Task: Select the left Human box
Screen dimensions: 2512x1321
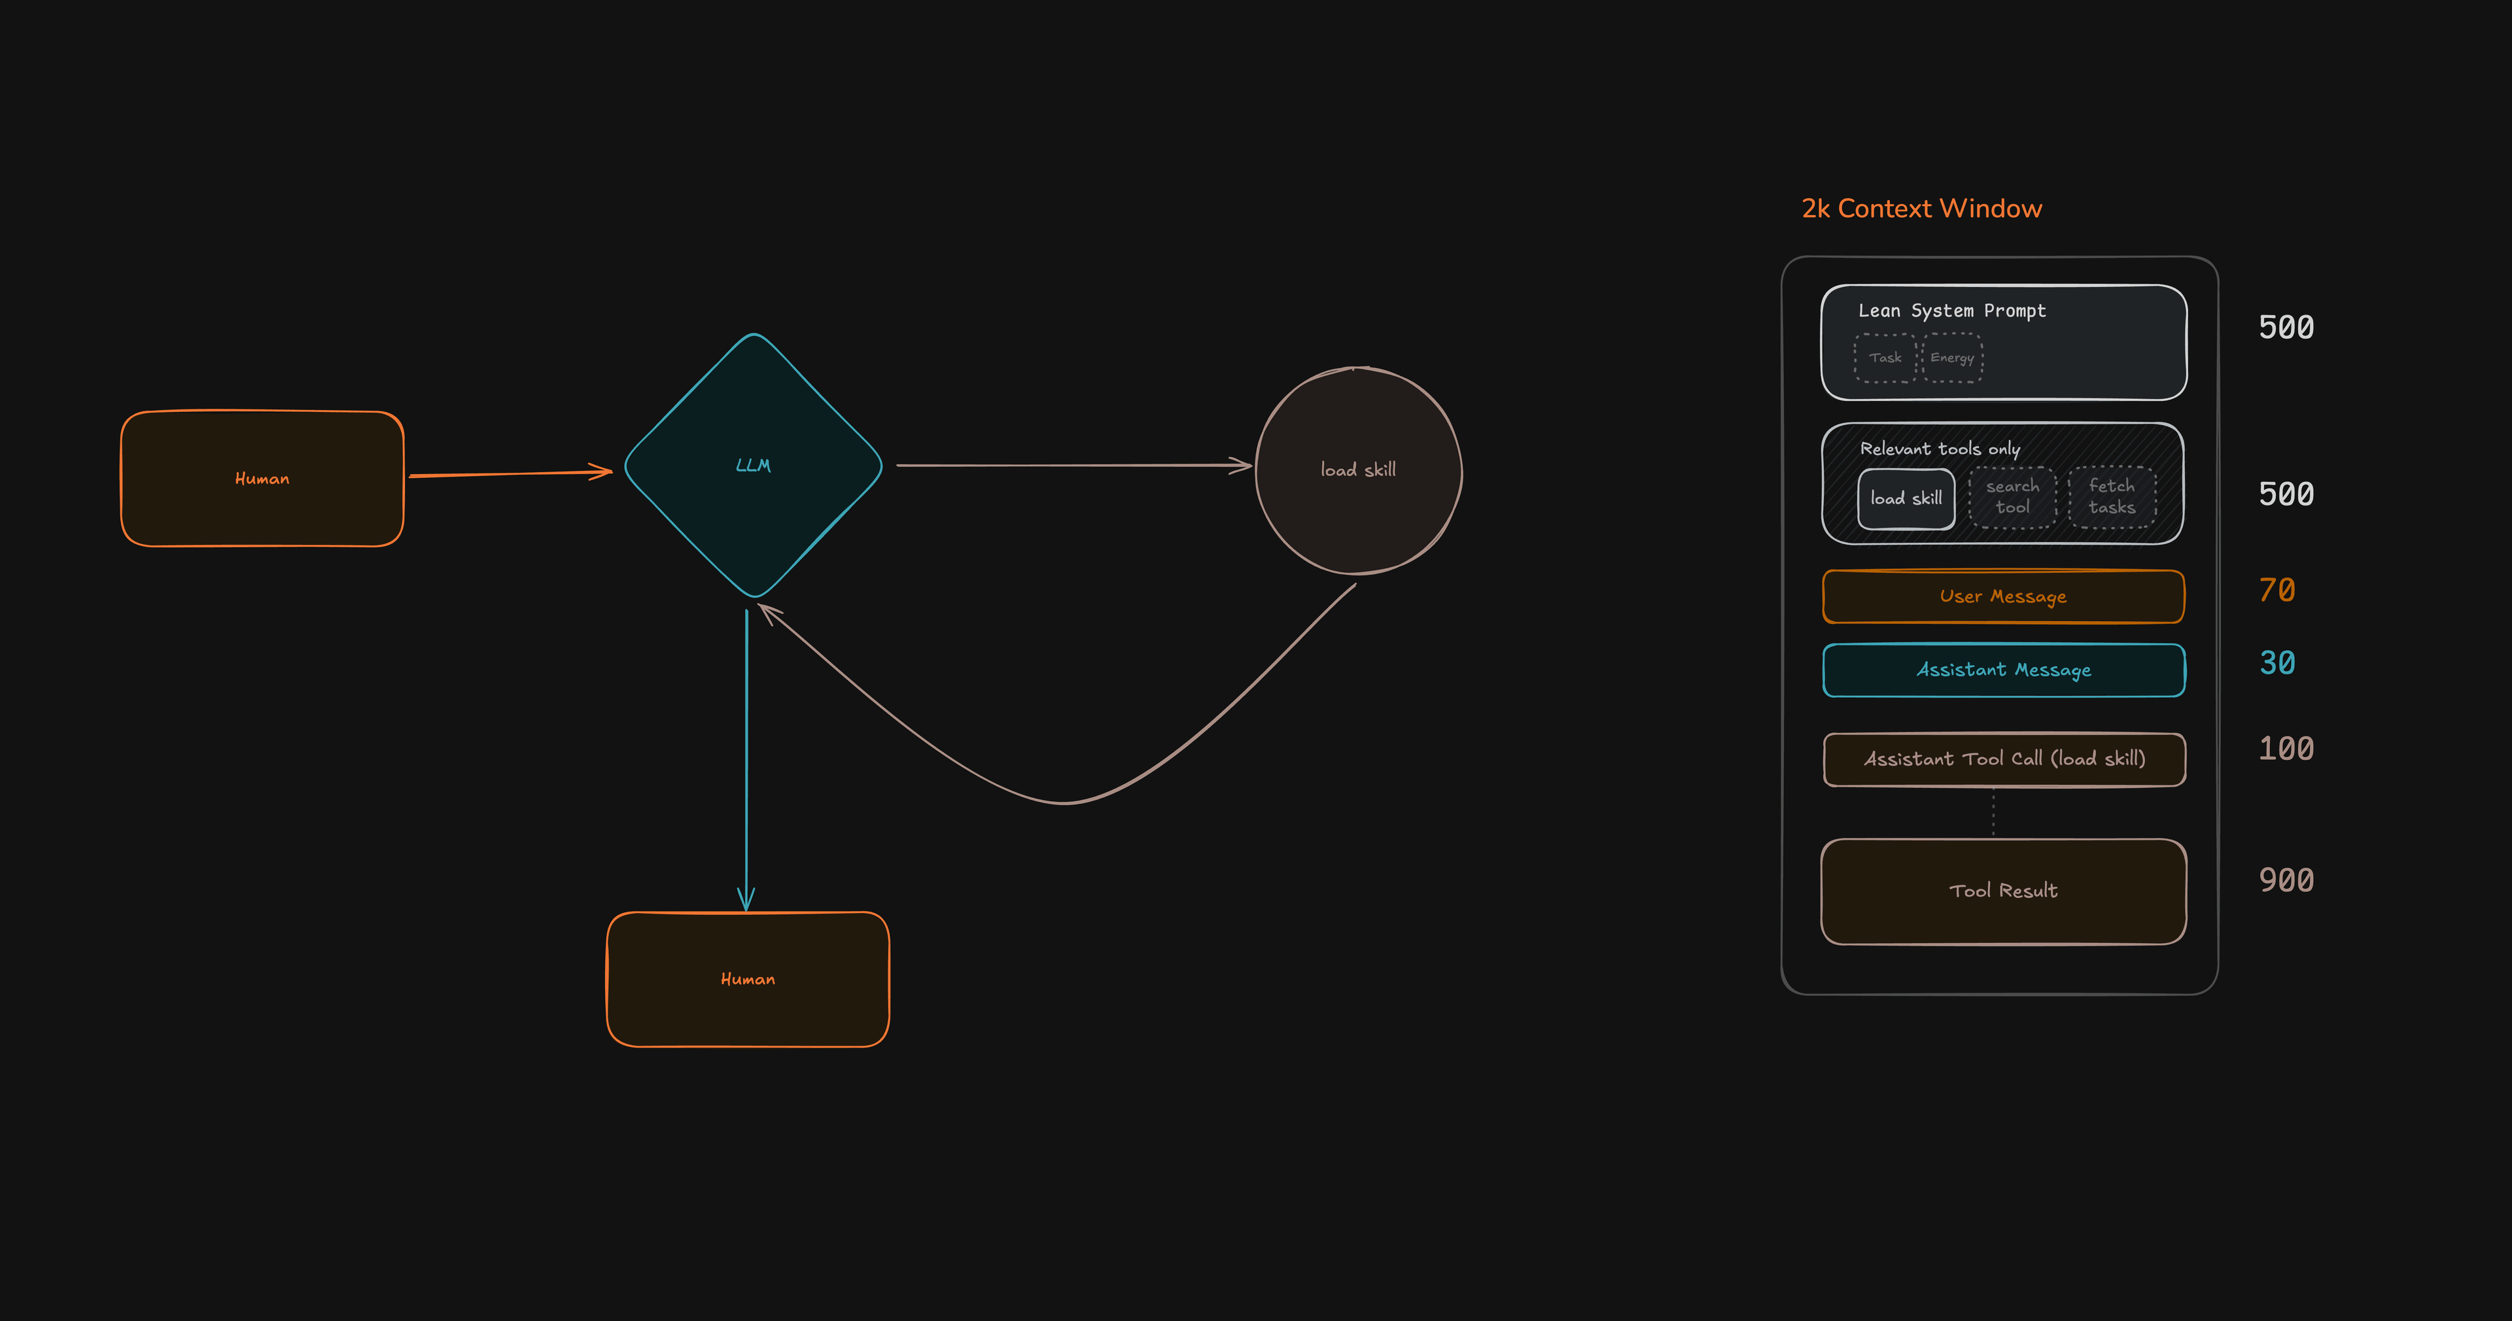Action: [262, 479]
